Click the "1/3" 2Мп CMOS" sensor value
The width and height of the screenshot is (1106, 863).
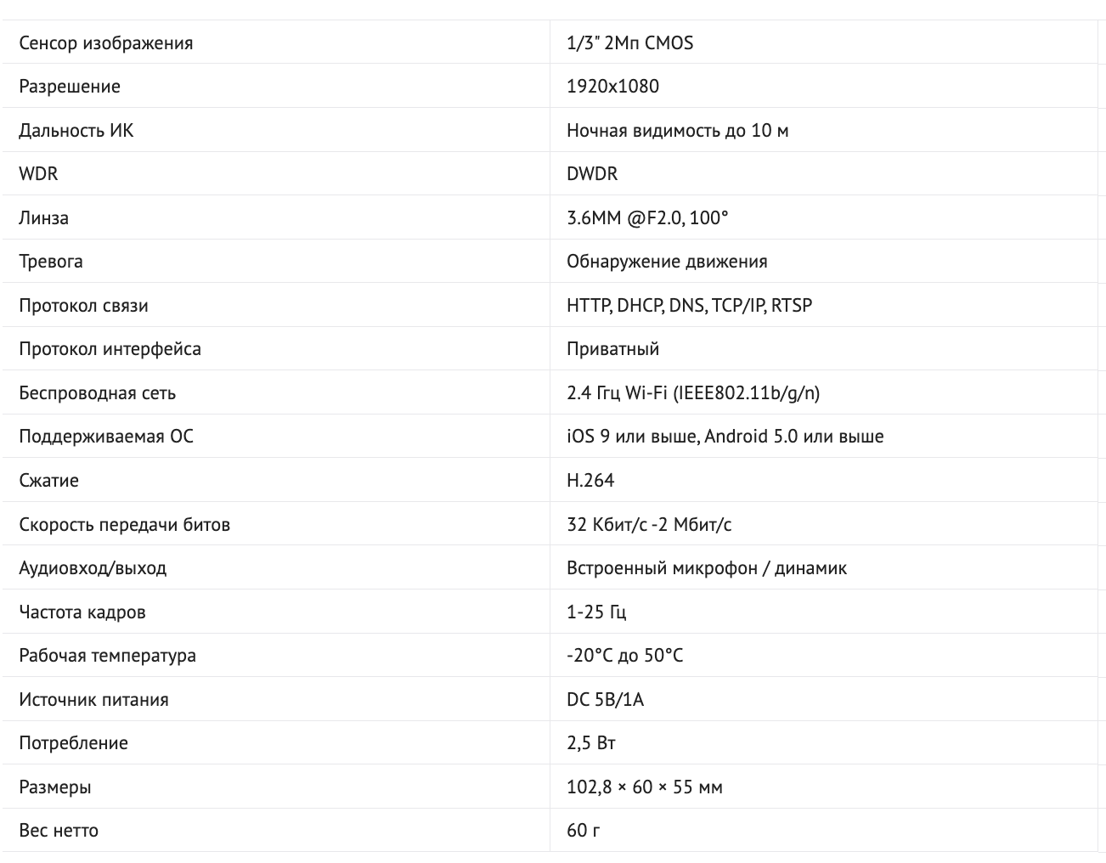point(629,43)
